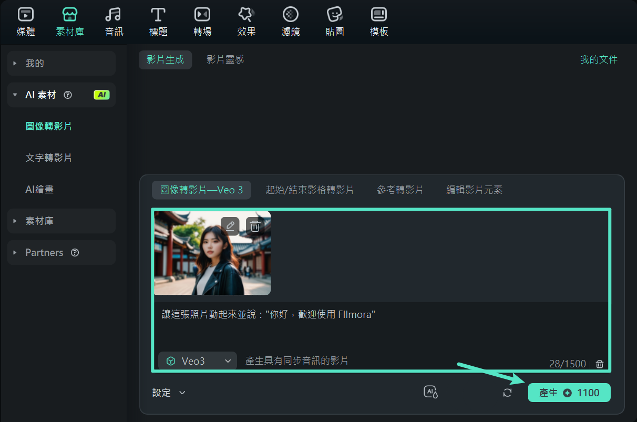The image size is (637, 422).
Task: Open the 貼圖 (Stickers) panel
Action: pyautogui.click(x=334, y=21)
